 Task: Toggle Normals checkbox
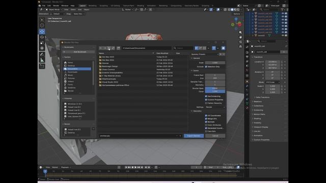[206, 122]
